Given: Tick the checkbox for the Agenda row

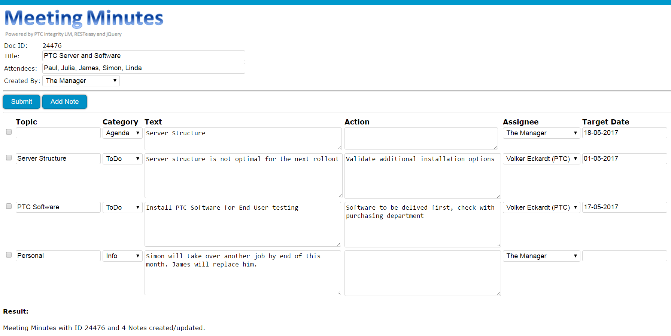Looking at the screenshot, I should [x=9, y=132].
